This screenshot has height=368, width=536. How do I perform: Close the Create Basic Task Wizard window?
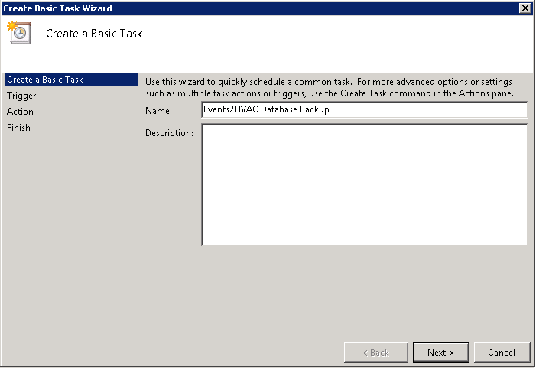coord(525,8)
